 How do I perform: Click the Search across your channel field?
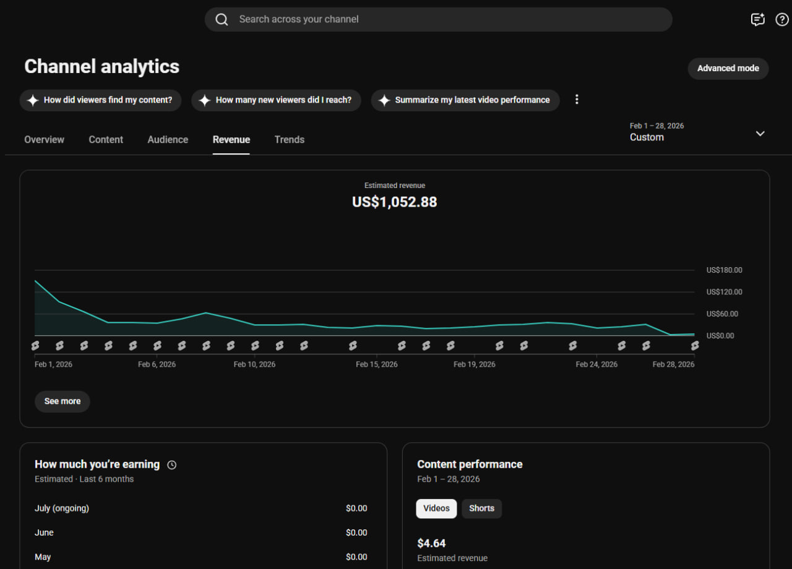[438, 19]
